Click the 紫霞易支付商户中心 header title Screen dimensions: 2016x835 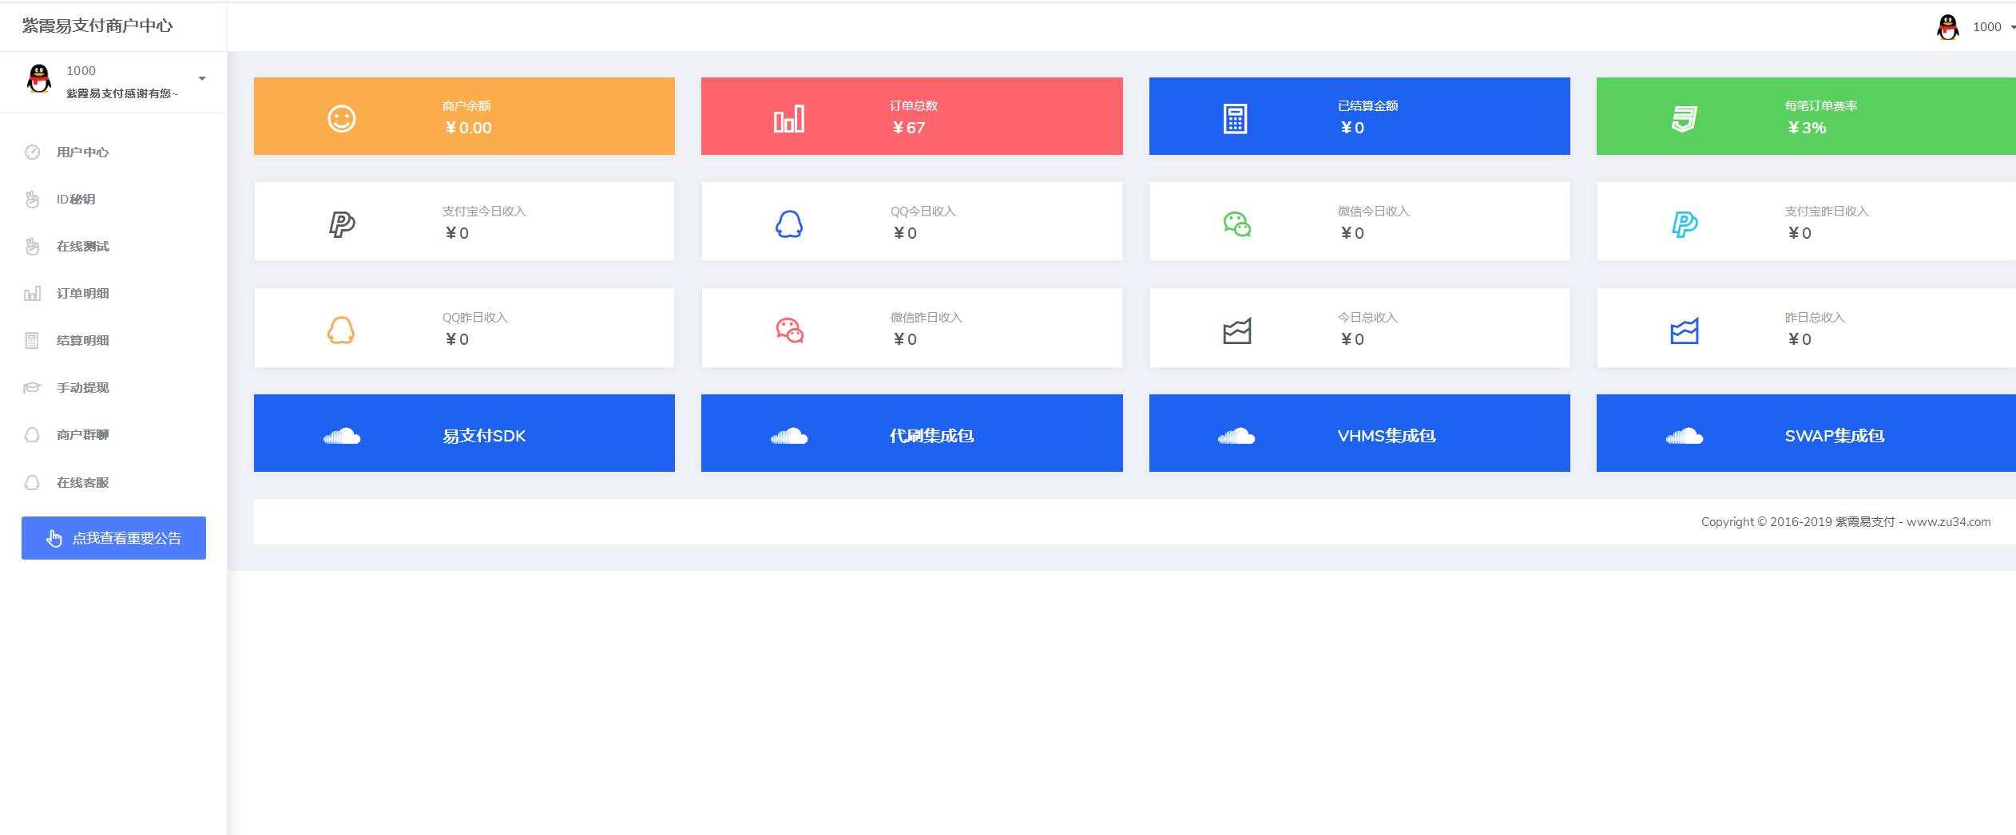click(97, 26)
